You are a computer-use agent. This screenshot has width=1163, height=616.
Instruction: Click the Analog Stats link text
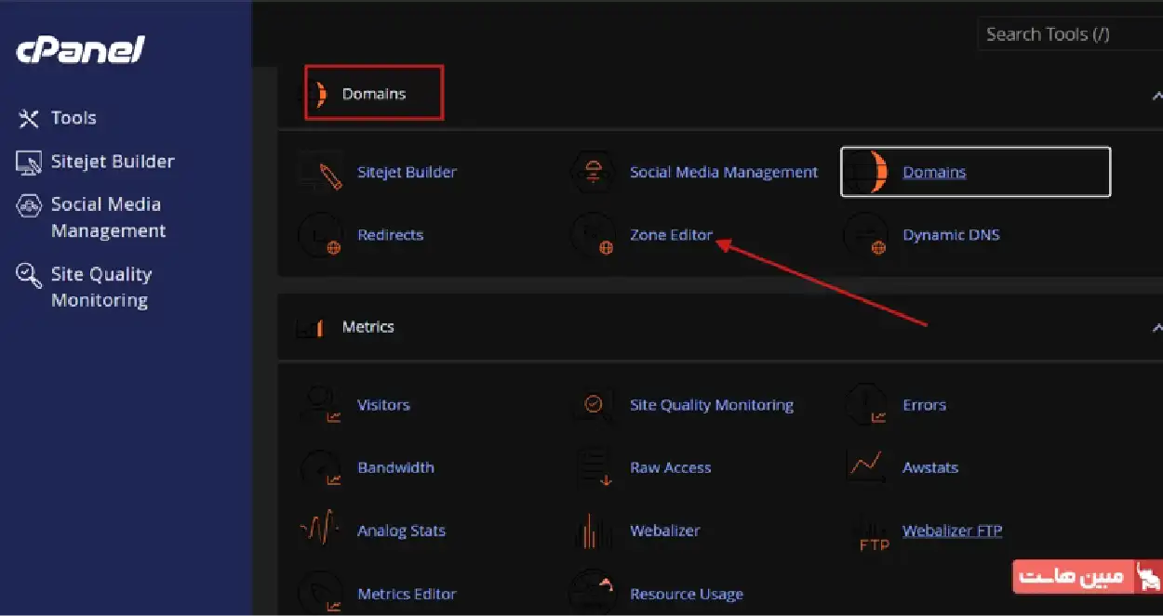point(401,531)
